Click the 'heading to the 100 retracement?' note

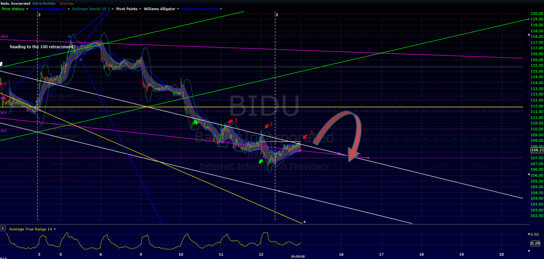pyautogui.click(x=42, y=47)
